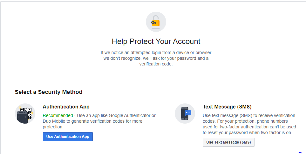306x154 pixels.
Task: Click the attempted login explanation paragraph
Action: point(156,58)
